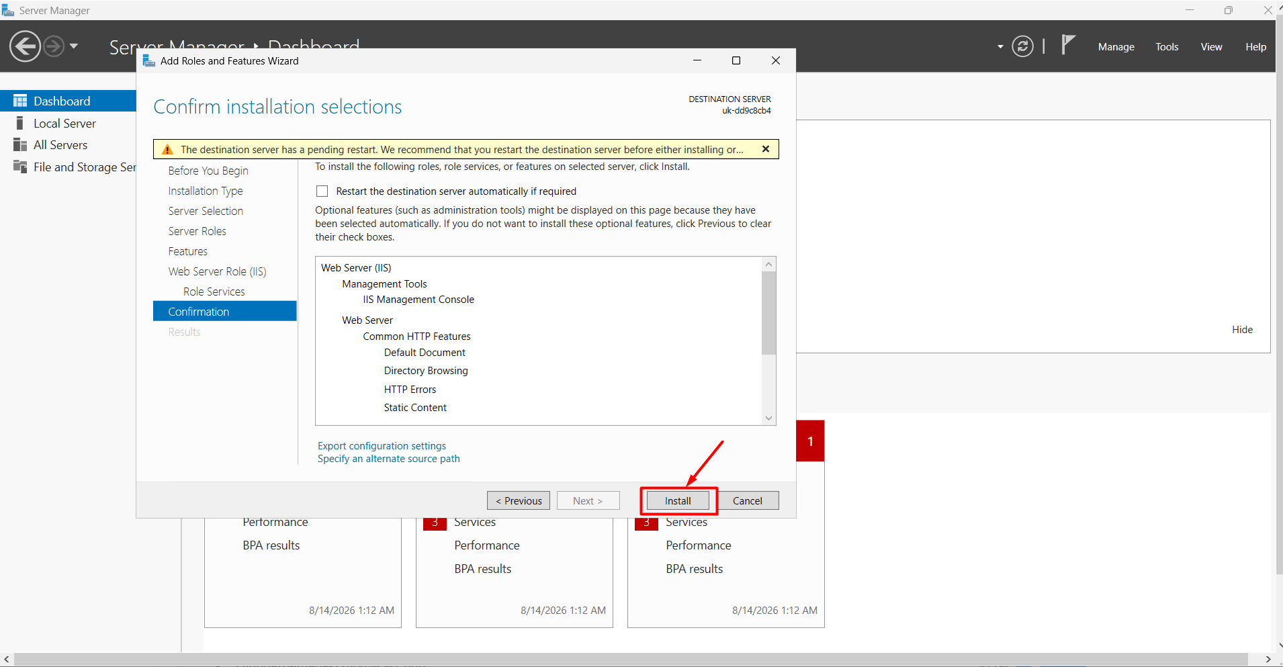Select Dashboard in the left pane
The width and height of the screenshot is (1283, 667).
click(x=68, y=101)
